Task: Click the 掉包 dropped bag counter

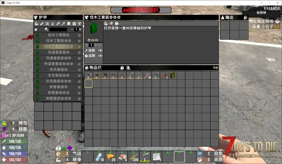Action: (14, 123)
